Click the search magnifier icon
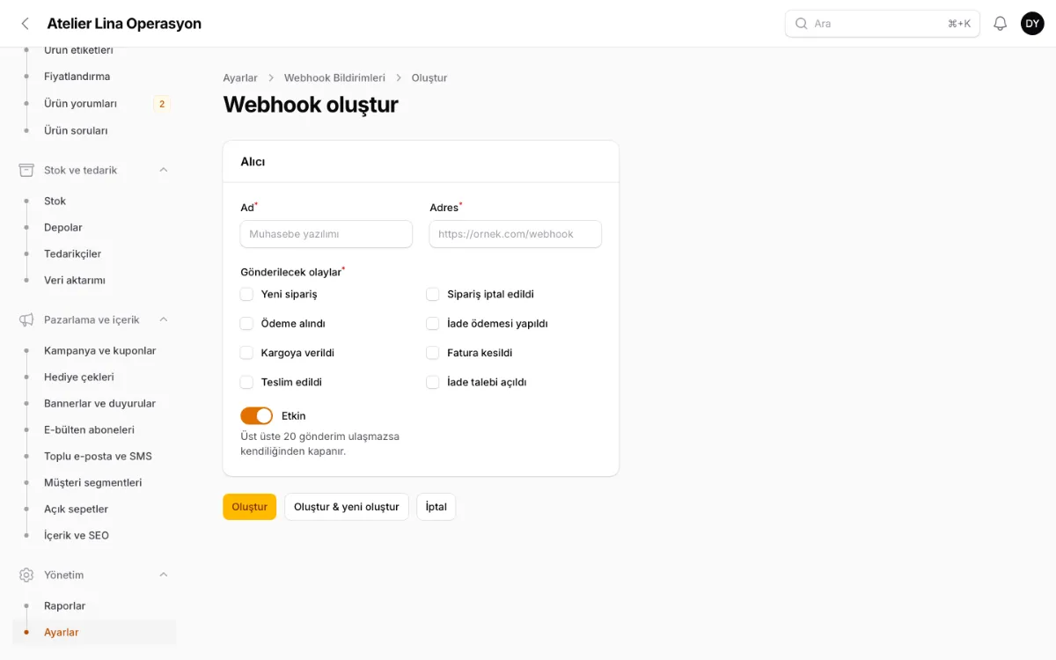Screen dimensions: 1056x660 tap(801, 24)
